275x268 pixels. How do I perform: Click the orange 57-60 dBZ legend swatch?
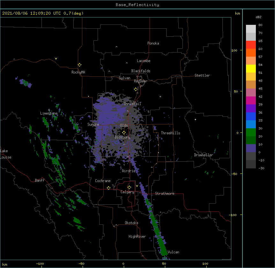tap(251, 53)
